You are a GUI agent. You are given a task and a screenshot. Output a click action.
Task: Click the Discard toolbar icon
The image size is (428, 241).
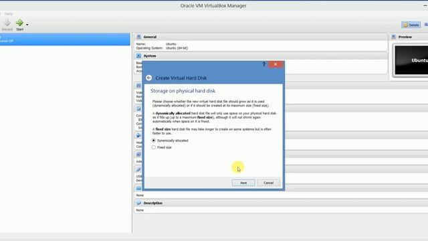(7, 25)
